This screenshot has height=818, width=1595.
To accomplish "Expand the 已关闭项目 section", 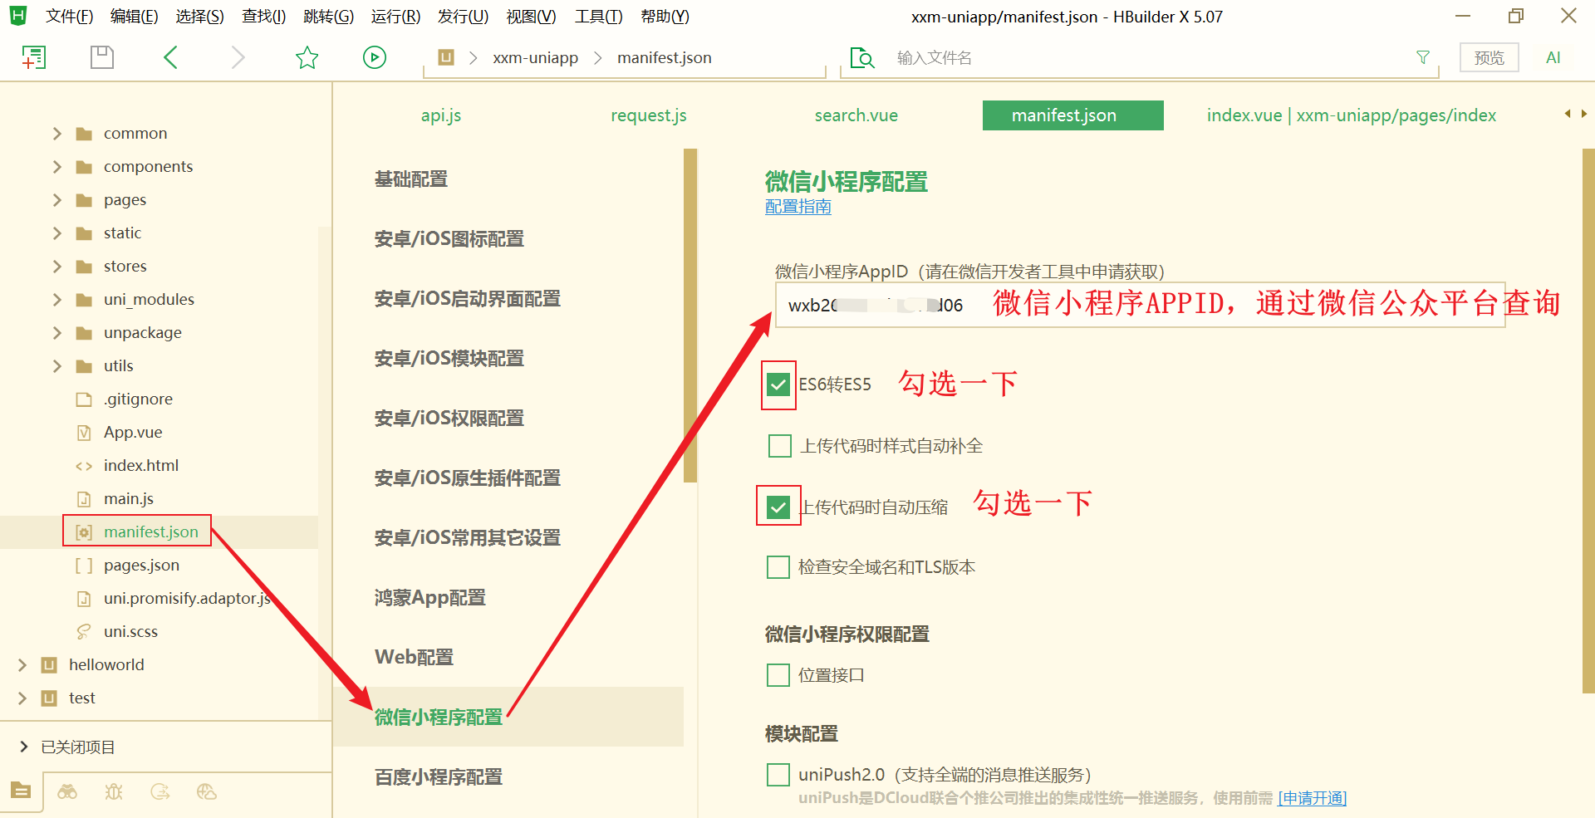I will (x=23, y=747).
